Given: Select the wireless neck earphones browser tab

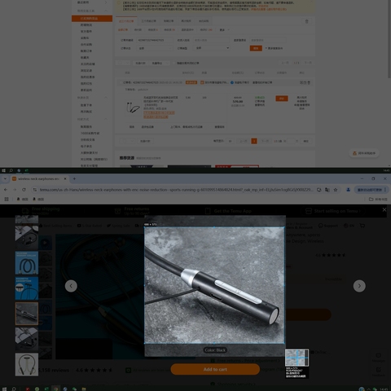Looking at the screenshot, I should [x=39, y=178].
